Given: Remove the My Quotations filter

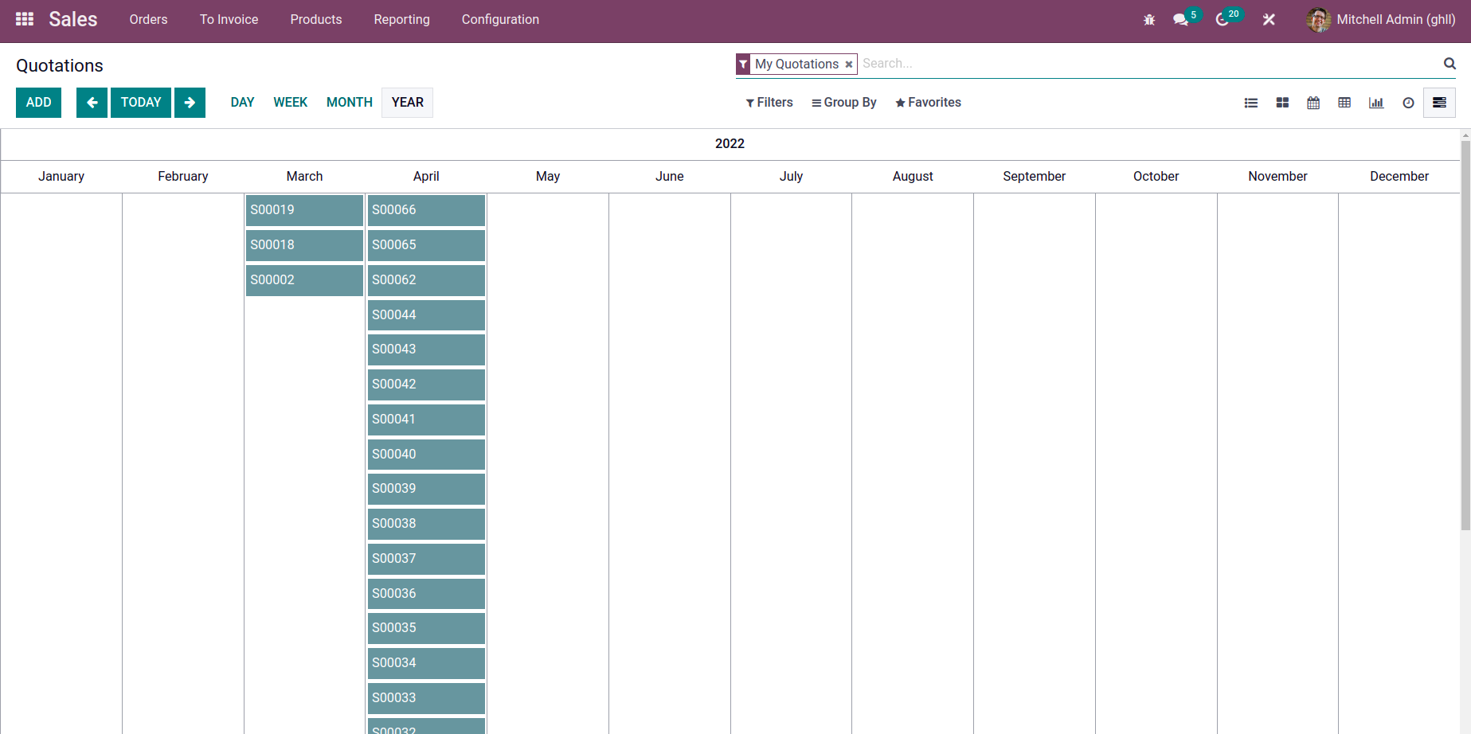Looking at the screenshot, I should point(849,64).
